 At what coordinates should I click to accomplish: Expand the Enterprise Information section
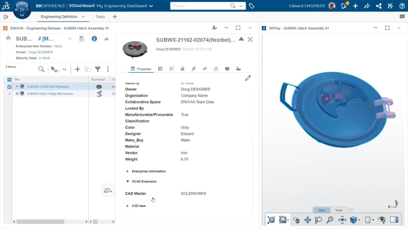pos(127,171)
